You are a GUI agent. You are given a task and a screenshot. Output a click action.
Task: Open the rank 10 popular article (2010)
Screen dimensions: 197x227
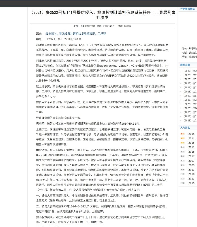click(x=191, y=174)
